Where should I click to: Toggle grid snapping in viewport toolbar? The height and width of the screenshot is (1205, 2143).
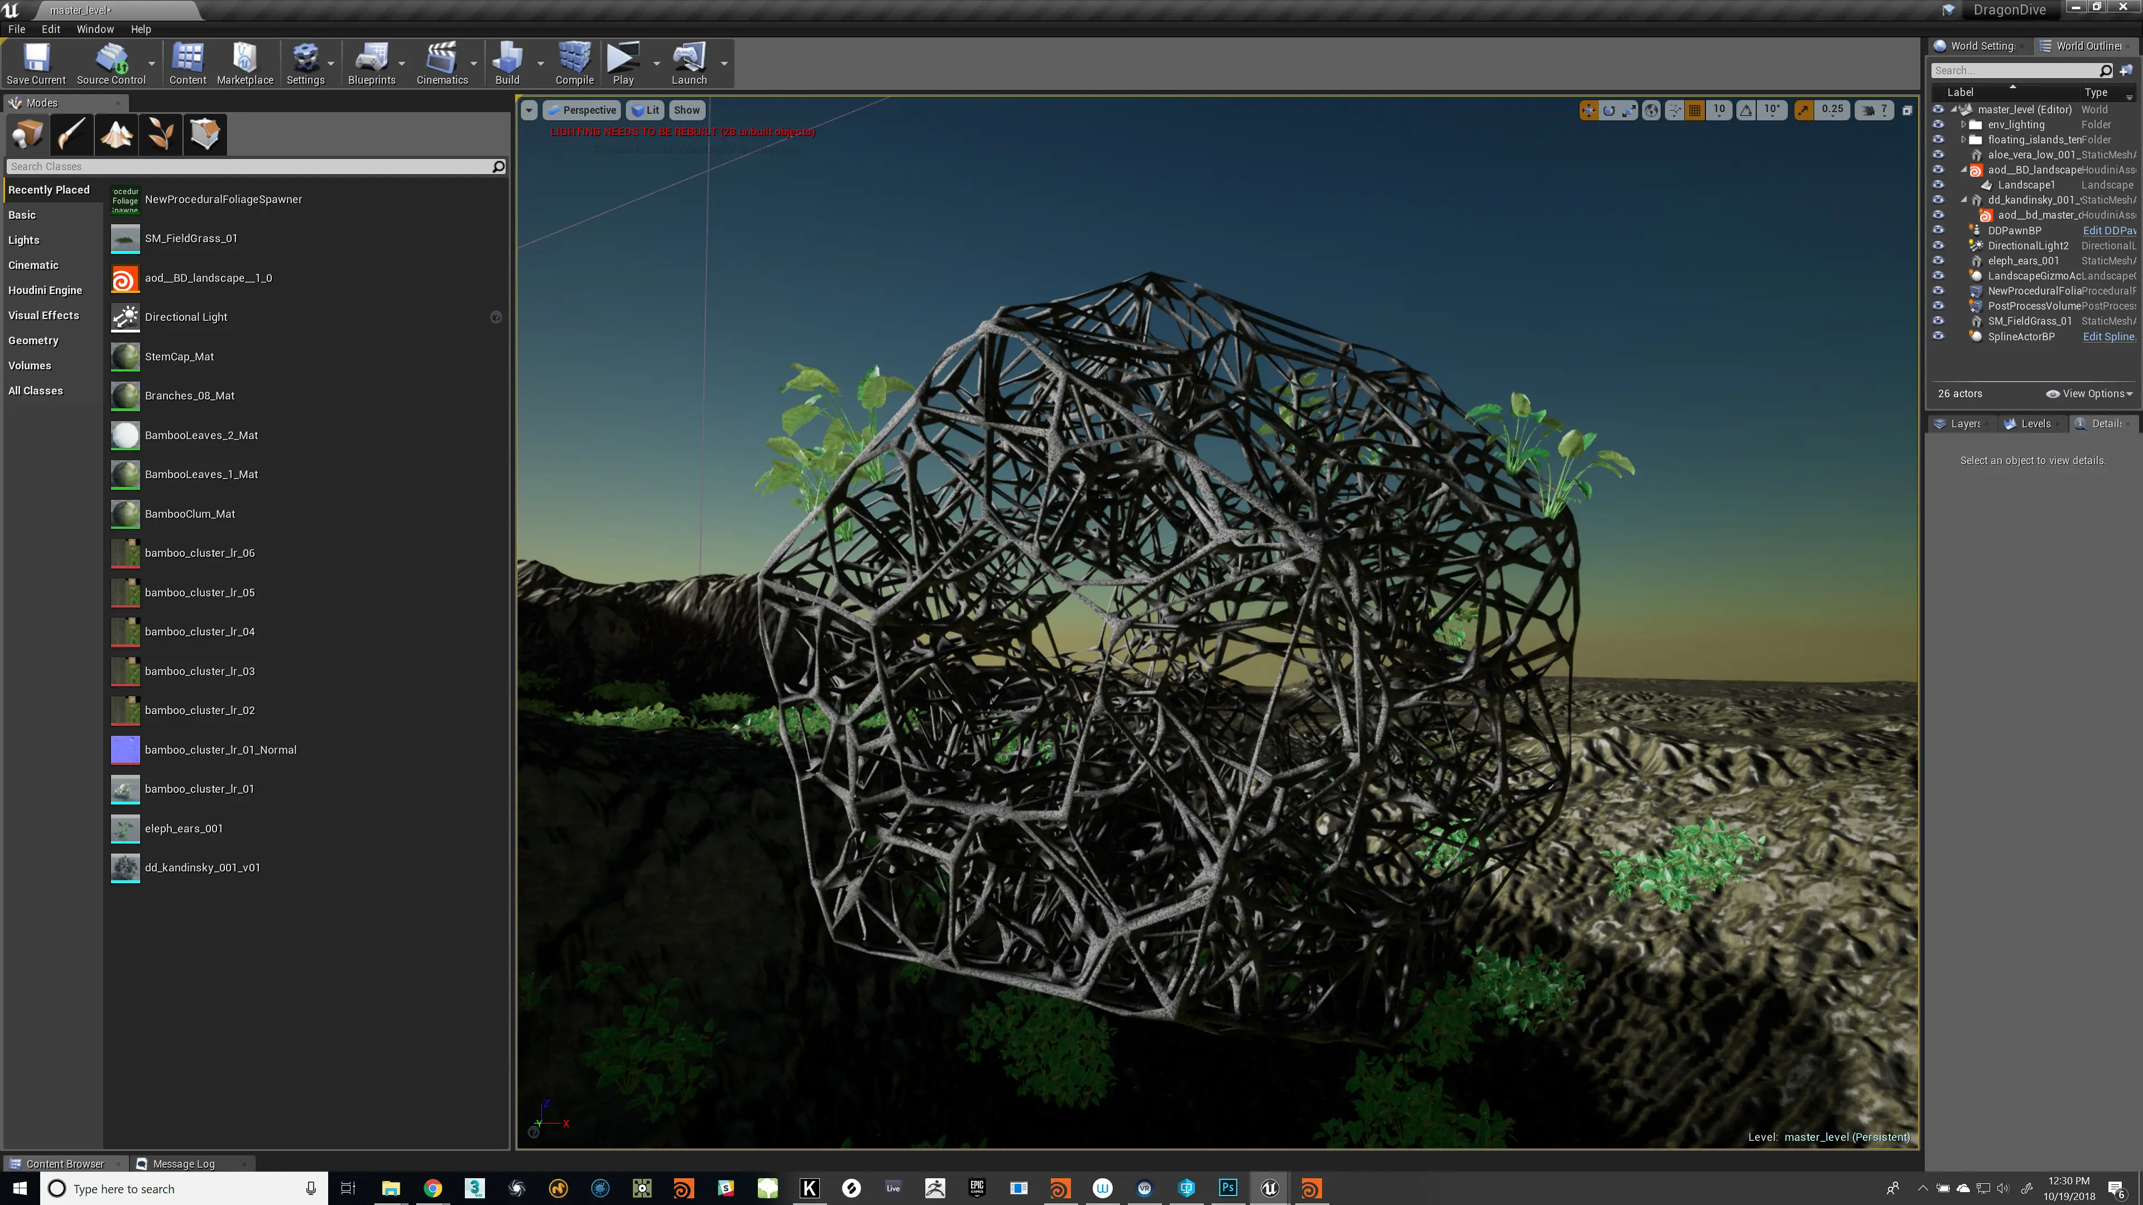click(x=1695, y=110)
